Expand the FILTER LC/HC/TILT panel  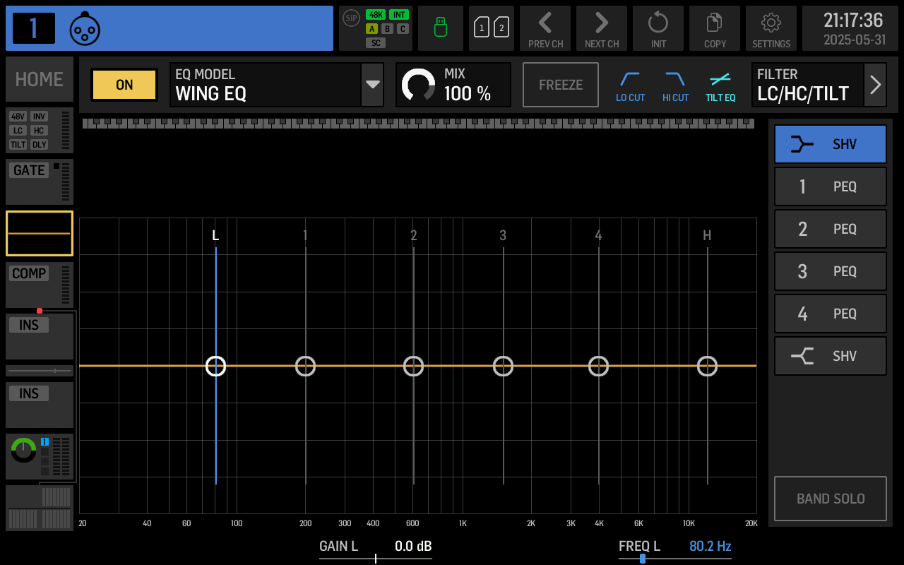(x=875, y=85)
